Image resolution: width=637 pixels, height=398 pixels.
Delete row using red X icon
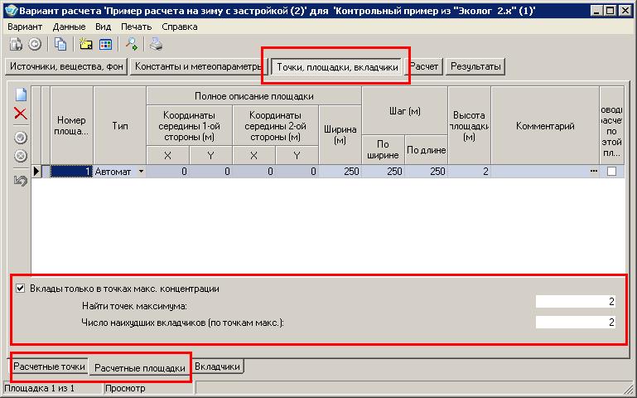click(21, 114)
